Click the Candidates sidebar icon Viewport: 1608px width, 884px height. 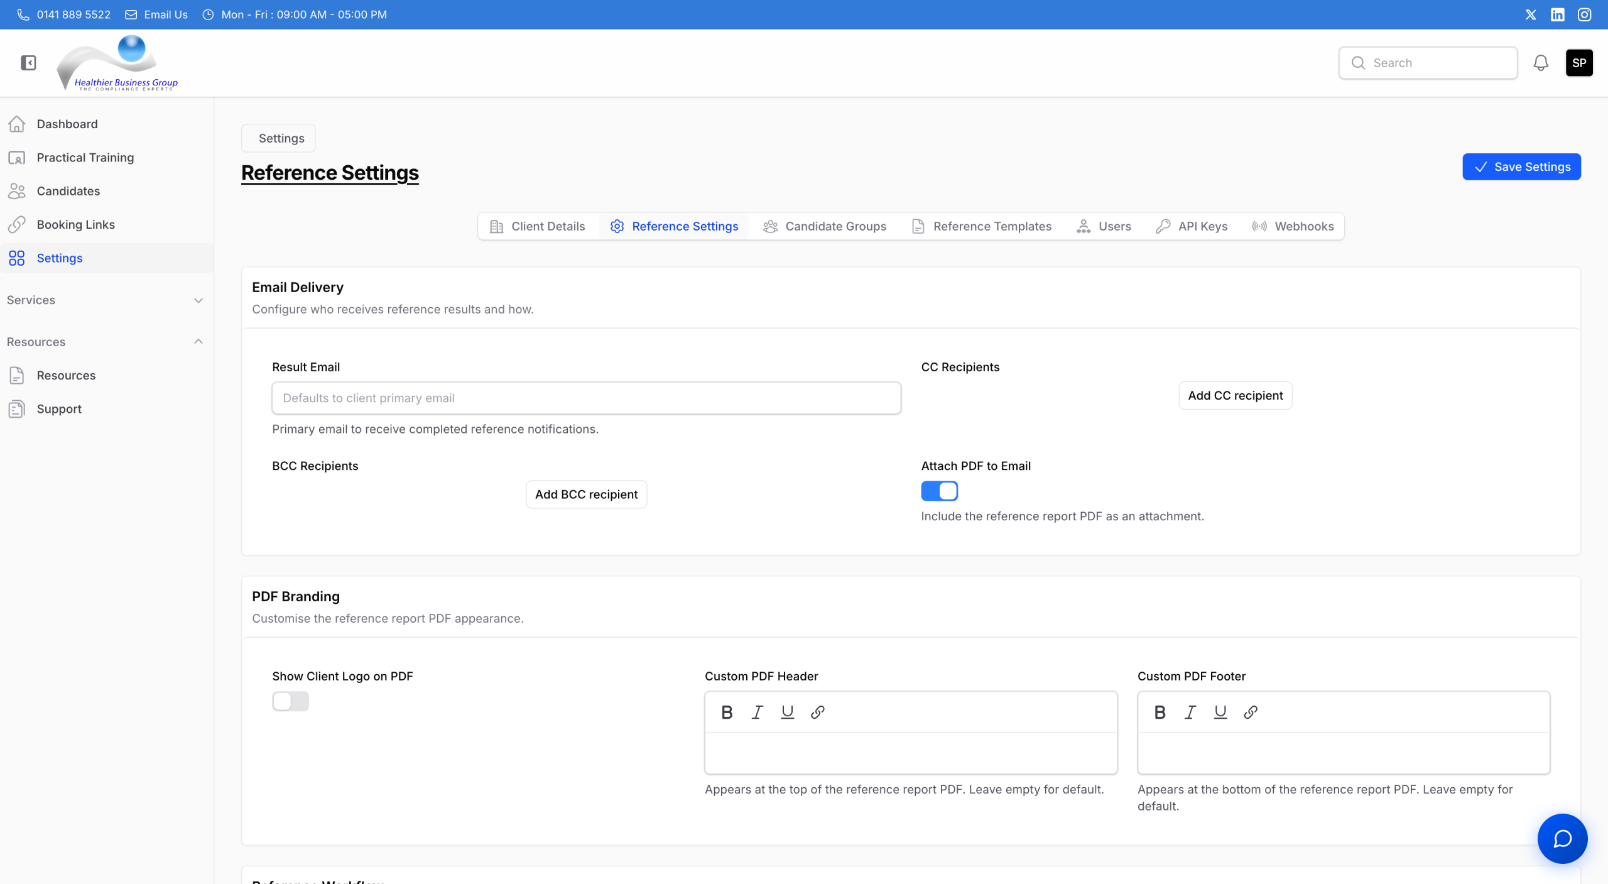(x=17, y=191)
